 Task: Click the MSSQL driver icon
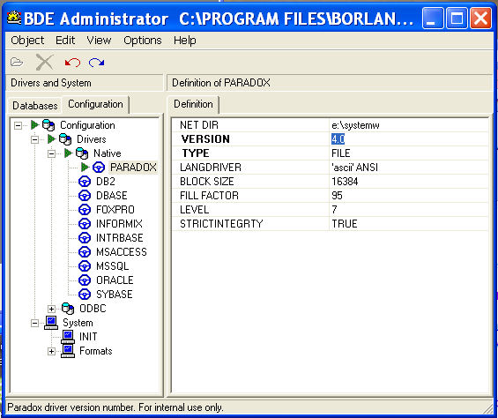click(x=85, y=266)
